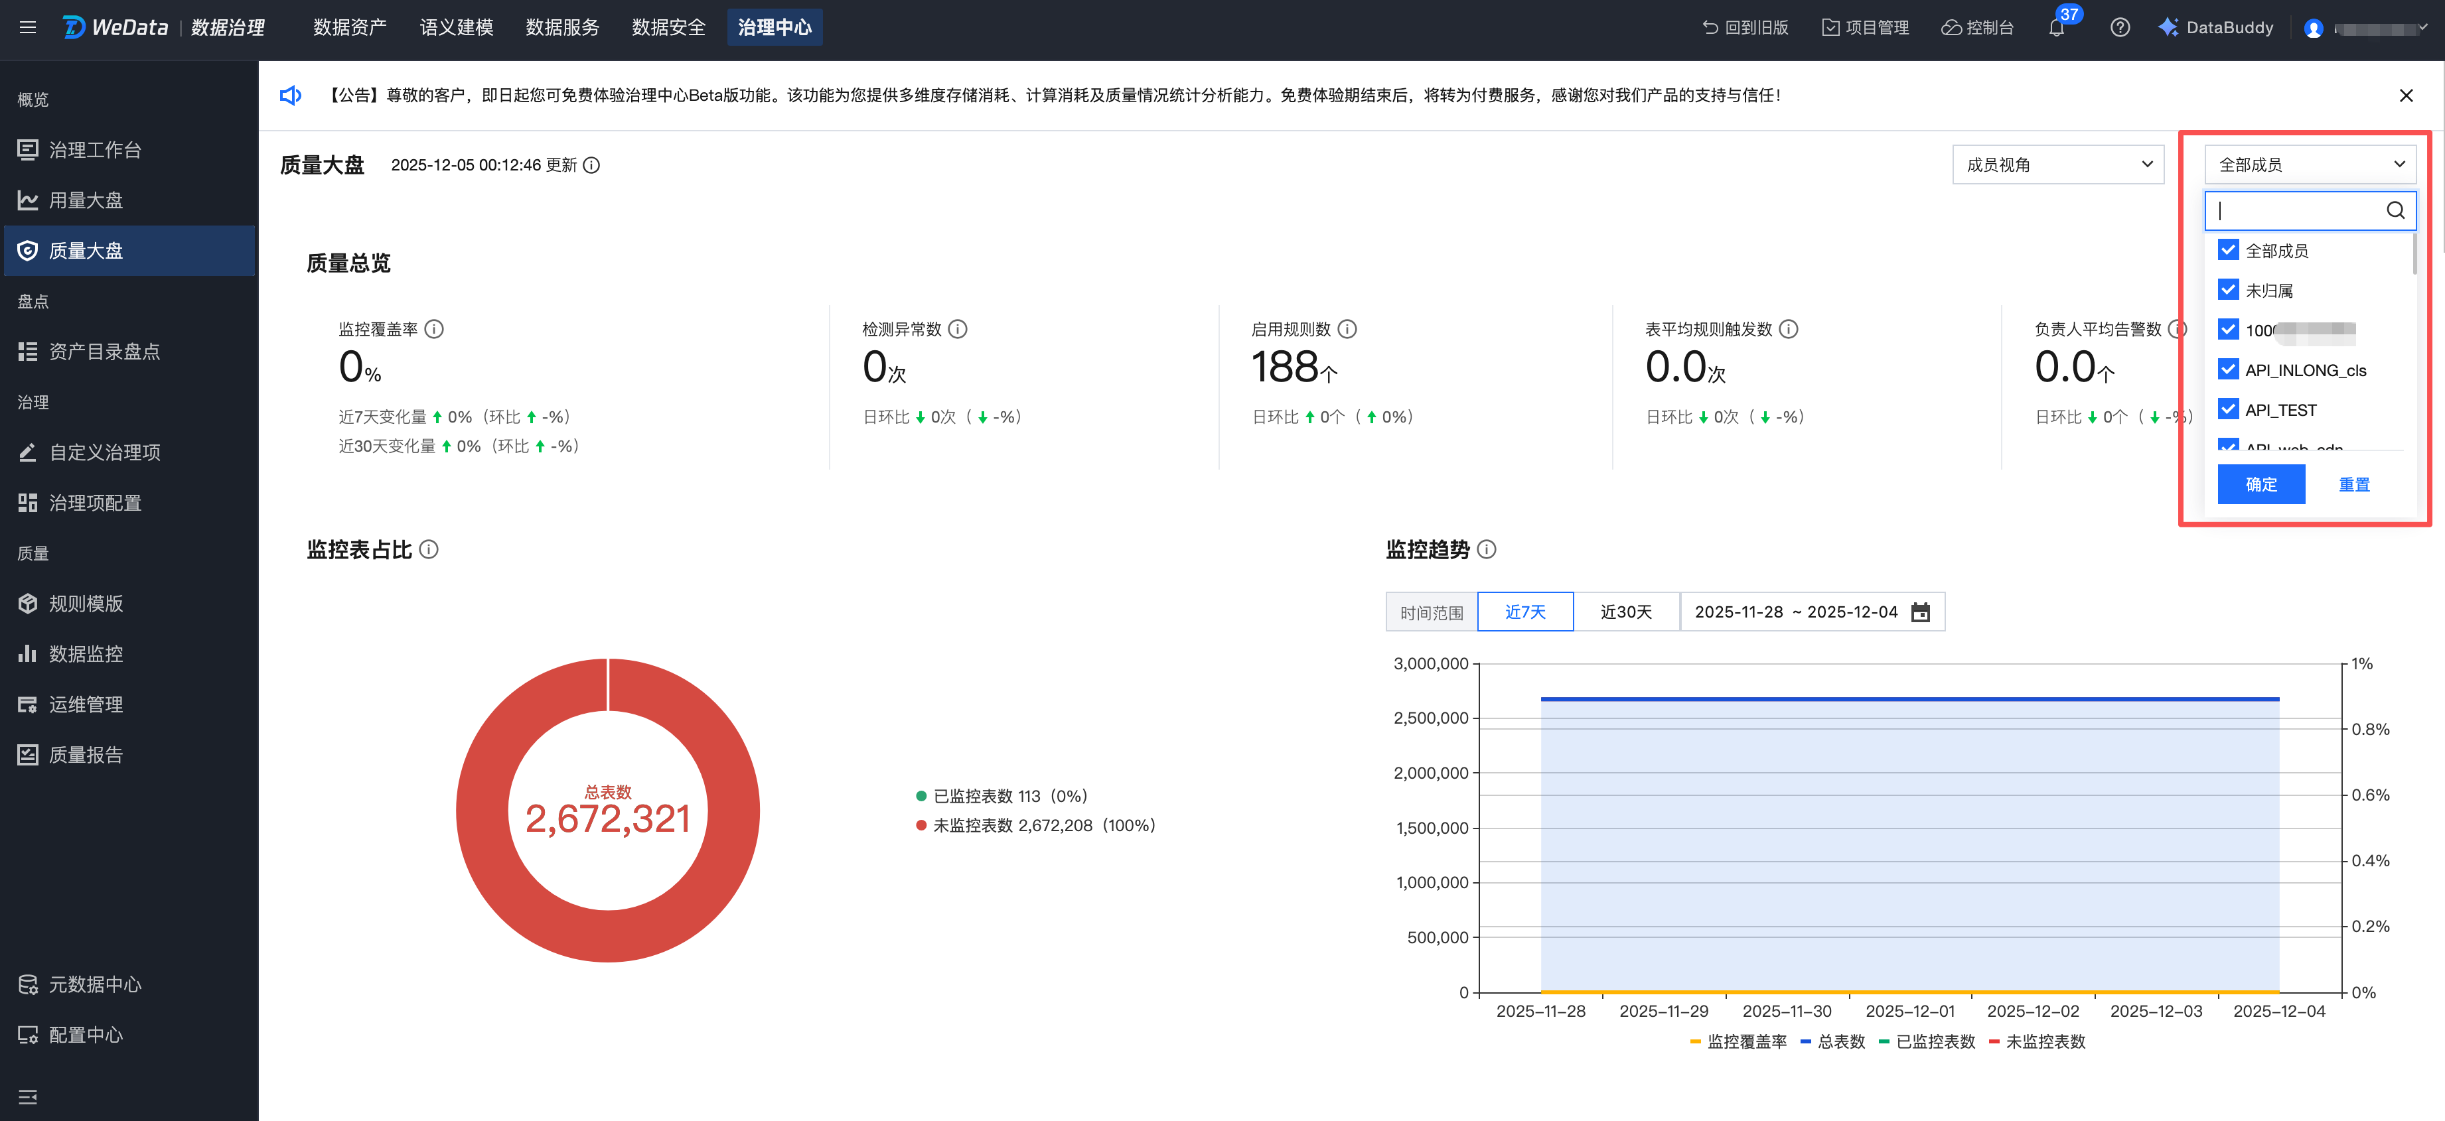Open the 成员视角 dropdown
The height and width of the screenshot is (1121, 2445).
click(x=2057, y=165)
